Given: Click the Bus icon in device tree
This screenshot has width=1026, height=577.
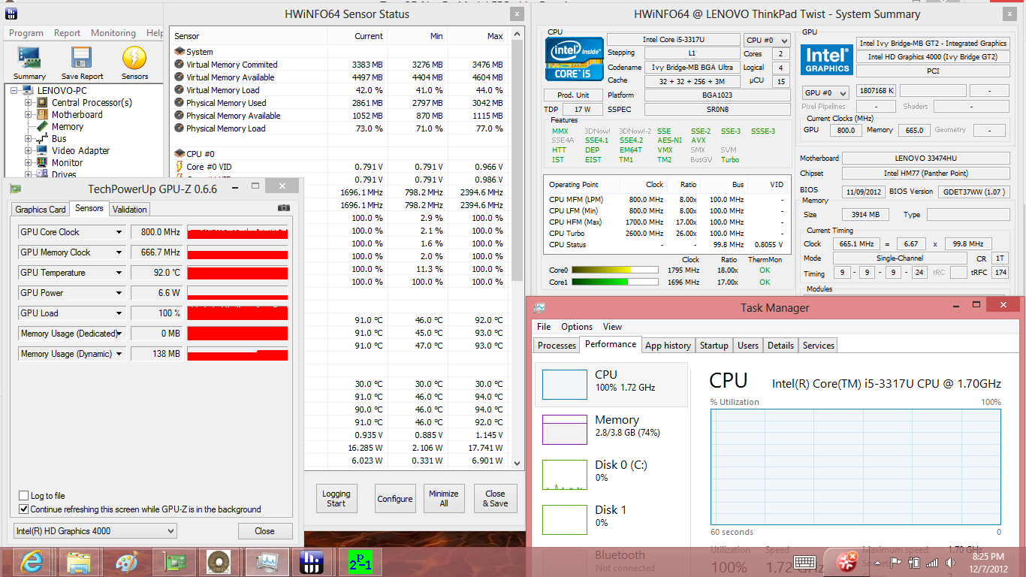Looking at the screenshot, I should coord(44,139).
